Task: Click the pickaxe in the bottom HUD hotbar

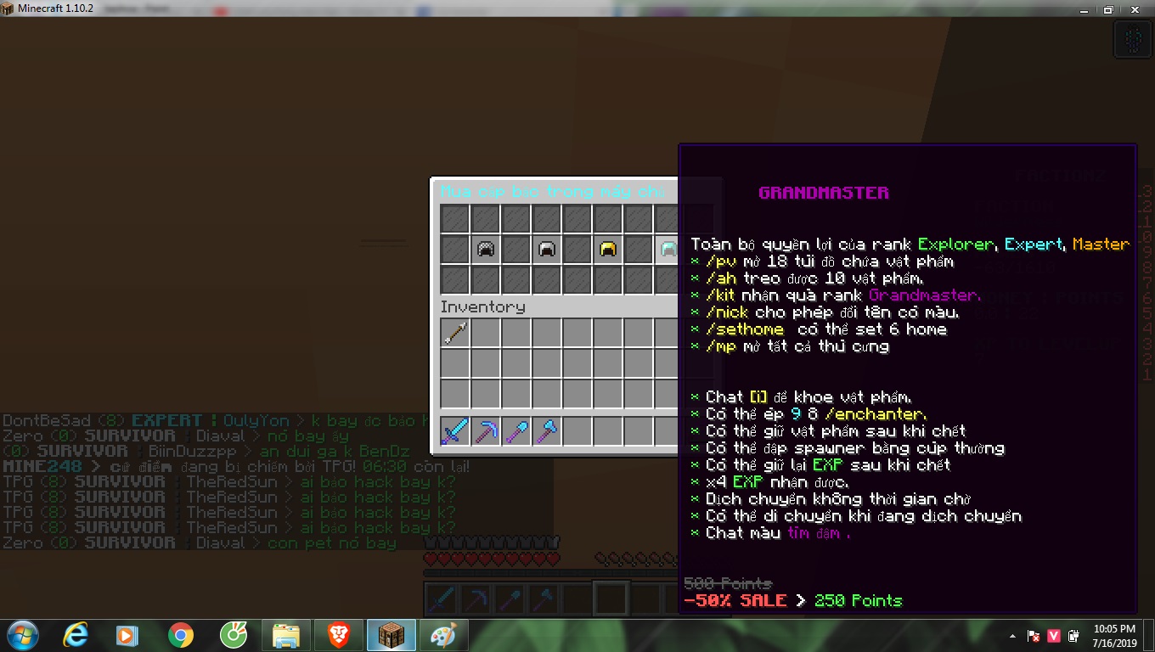Action: tap(476, 599)
